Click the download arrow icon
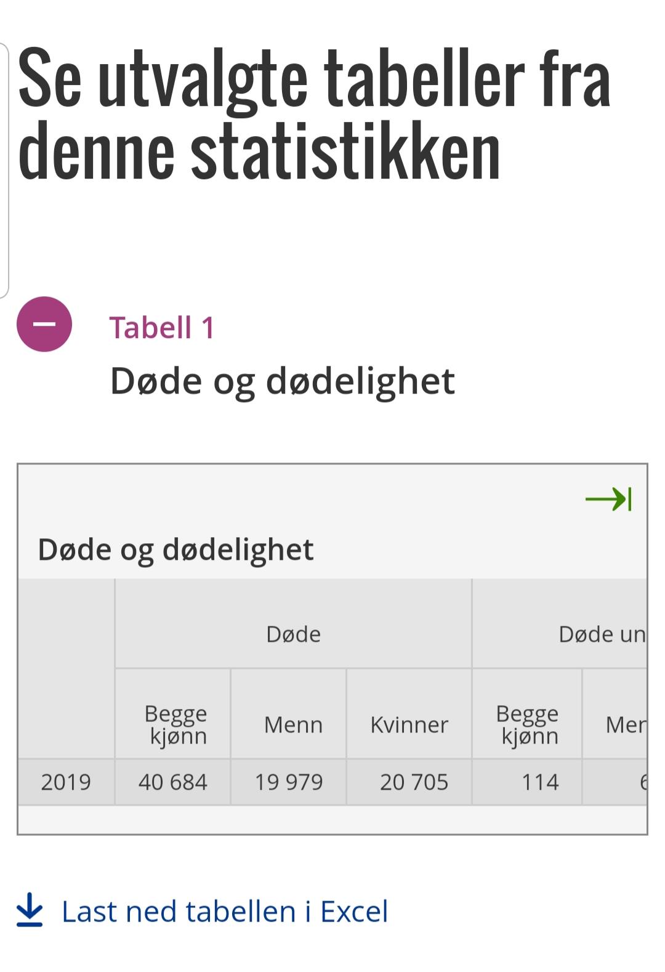The height and width of the screenshot is (972, 665). [29, 910]
